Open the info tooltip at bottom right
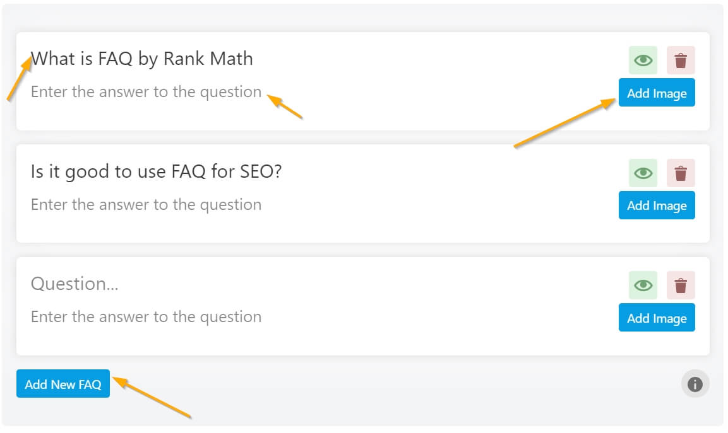 pyautogui.click(x=695, y=383)
